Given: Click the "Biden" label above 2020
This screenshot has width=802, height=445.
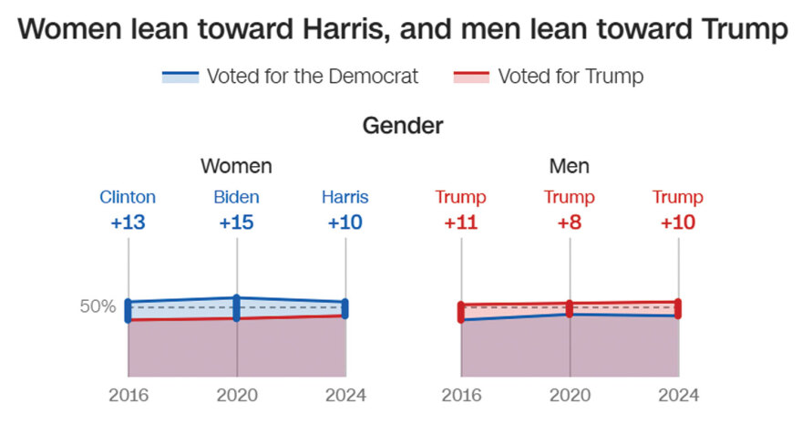Looking at the screenshot, I should [x=236, y=197].
